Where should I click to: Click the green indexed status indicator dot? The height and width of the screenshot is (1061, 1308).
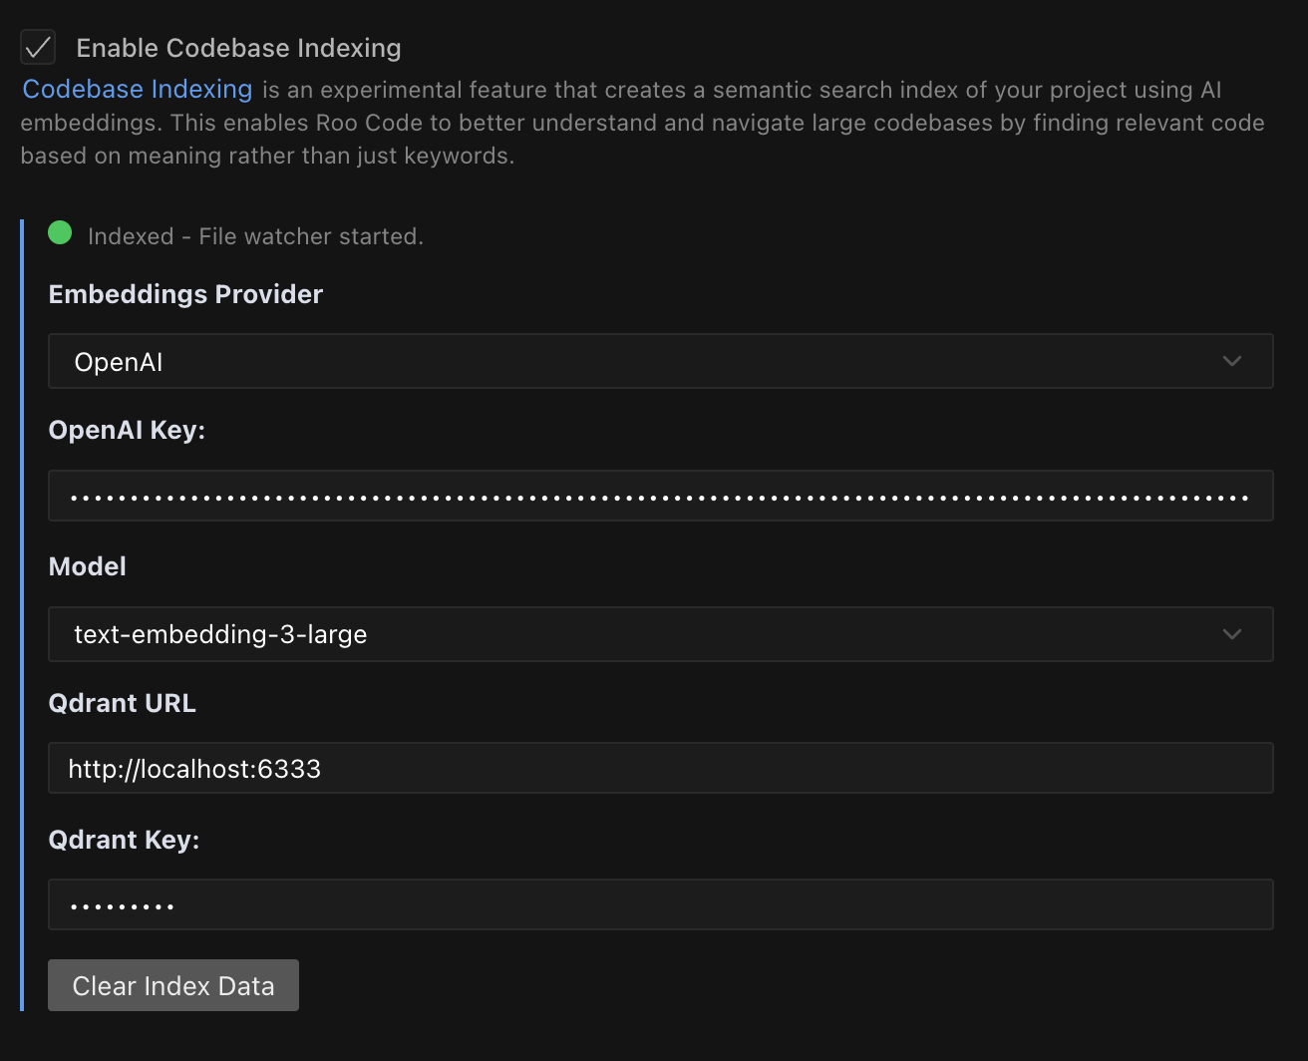click(x=59, y=232)
